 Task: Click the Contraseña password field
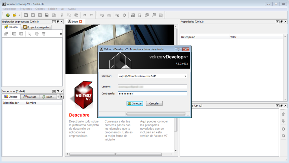pos(152,94)
